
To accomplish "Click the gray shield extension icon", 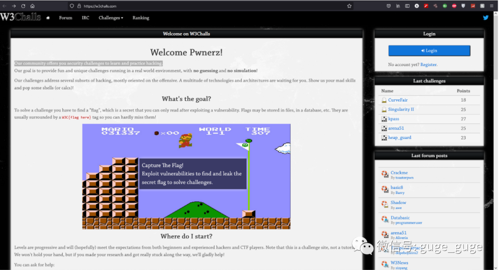I will (463, 6).
